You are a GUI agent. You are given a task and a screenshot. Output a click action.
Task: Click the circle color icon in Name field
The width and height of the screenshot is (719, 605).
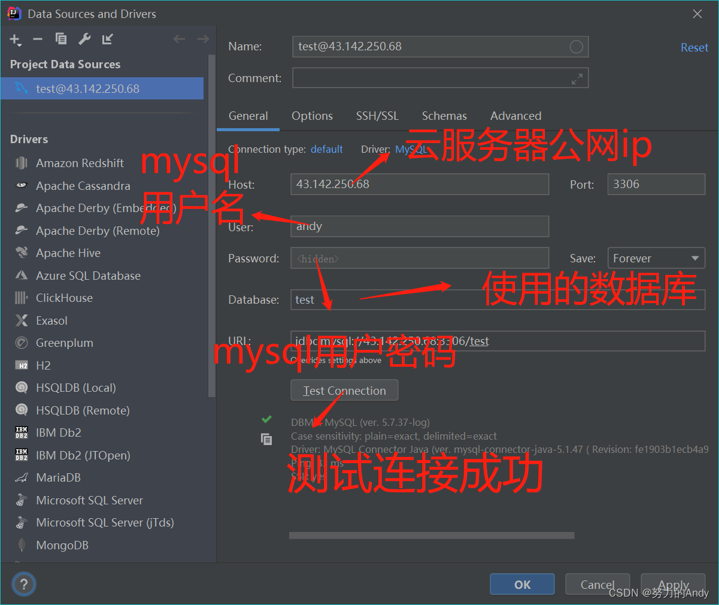[x=576, y=47]
